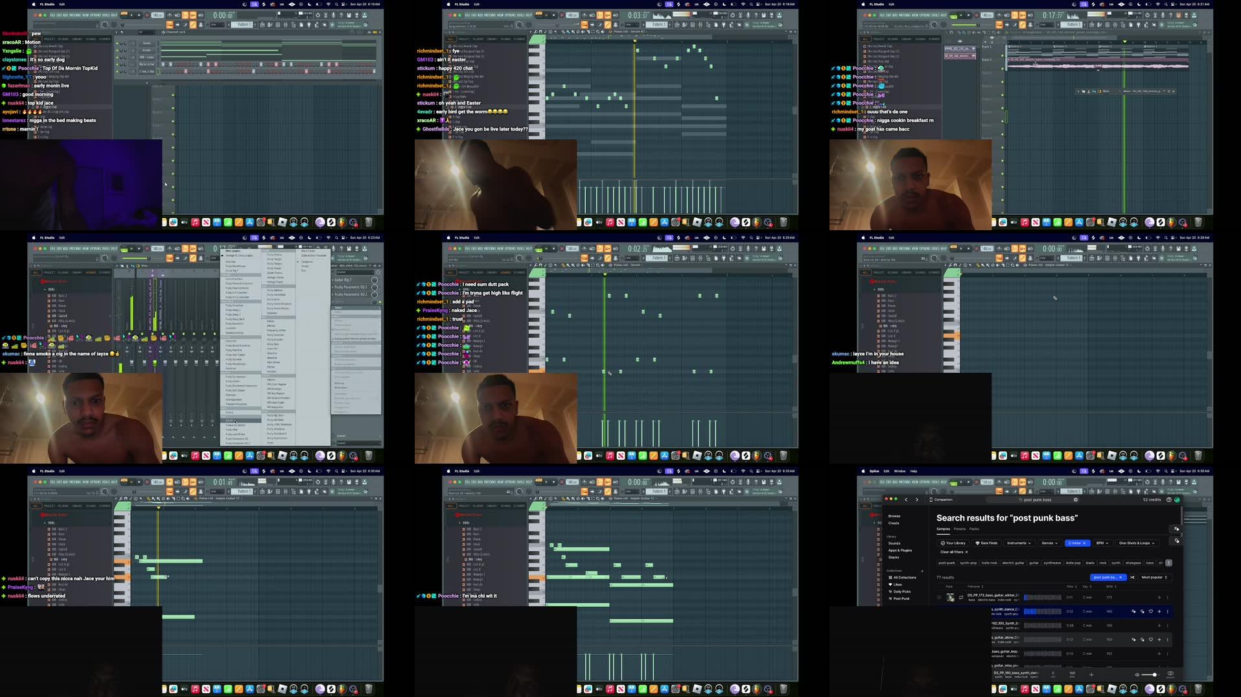Image resolution: width=1241 pixels, height=697 pixels.
Task: Click Browse in the Splice sidebar
Action: (x=894, y=516)
